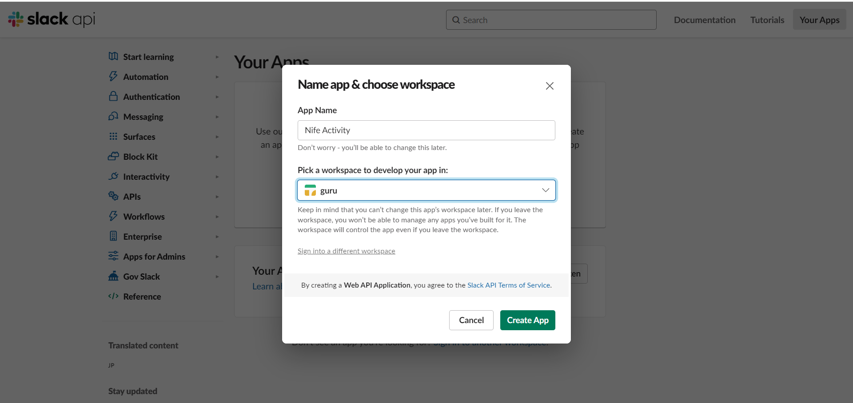
Task: Click inside the App Name input field
Action: (x=426, y=130)
